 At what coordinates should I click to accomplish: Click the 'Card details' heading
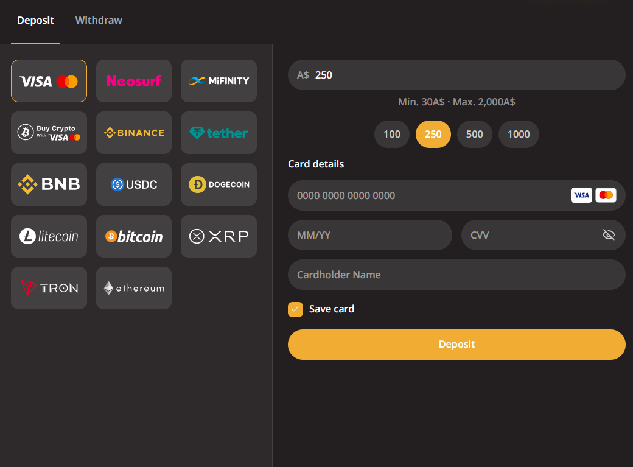316,164
